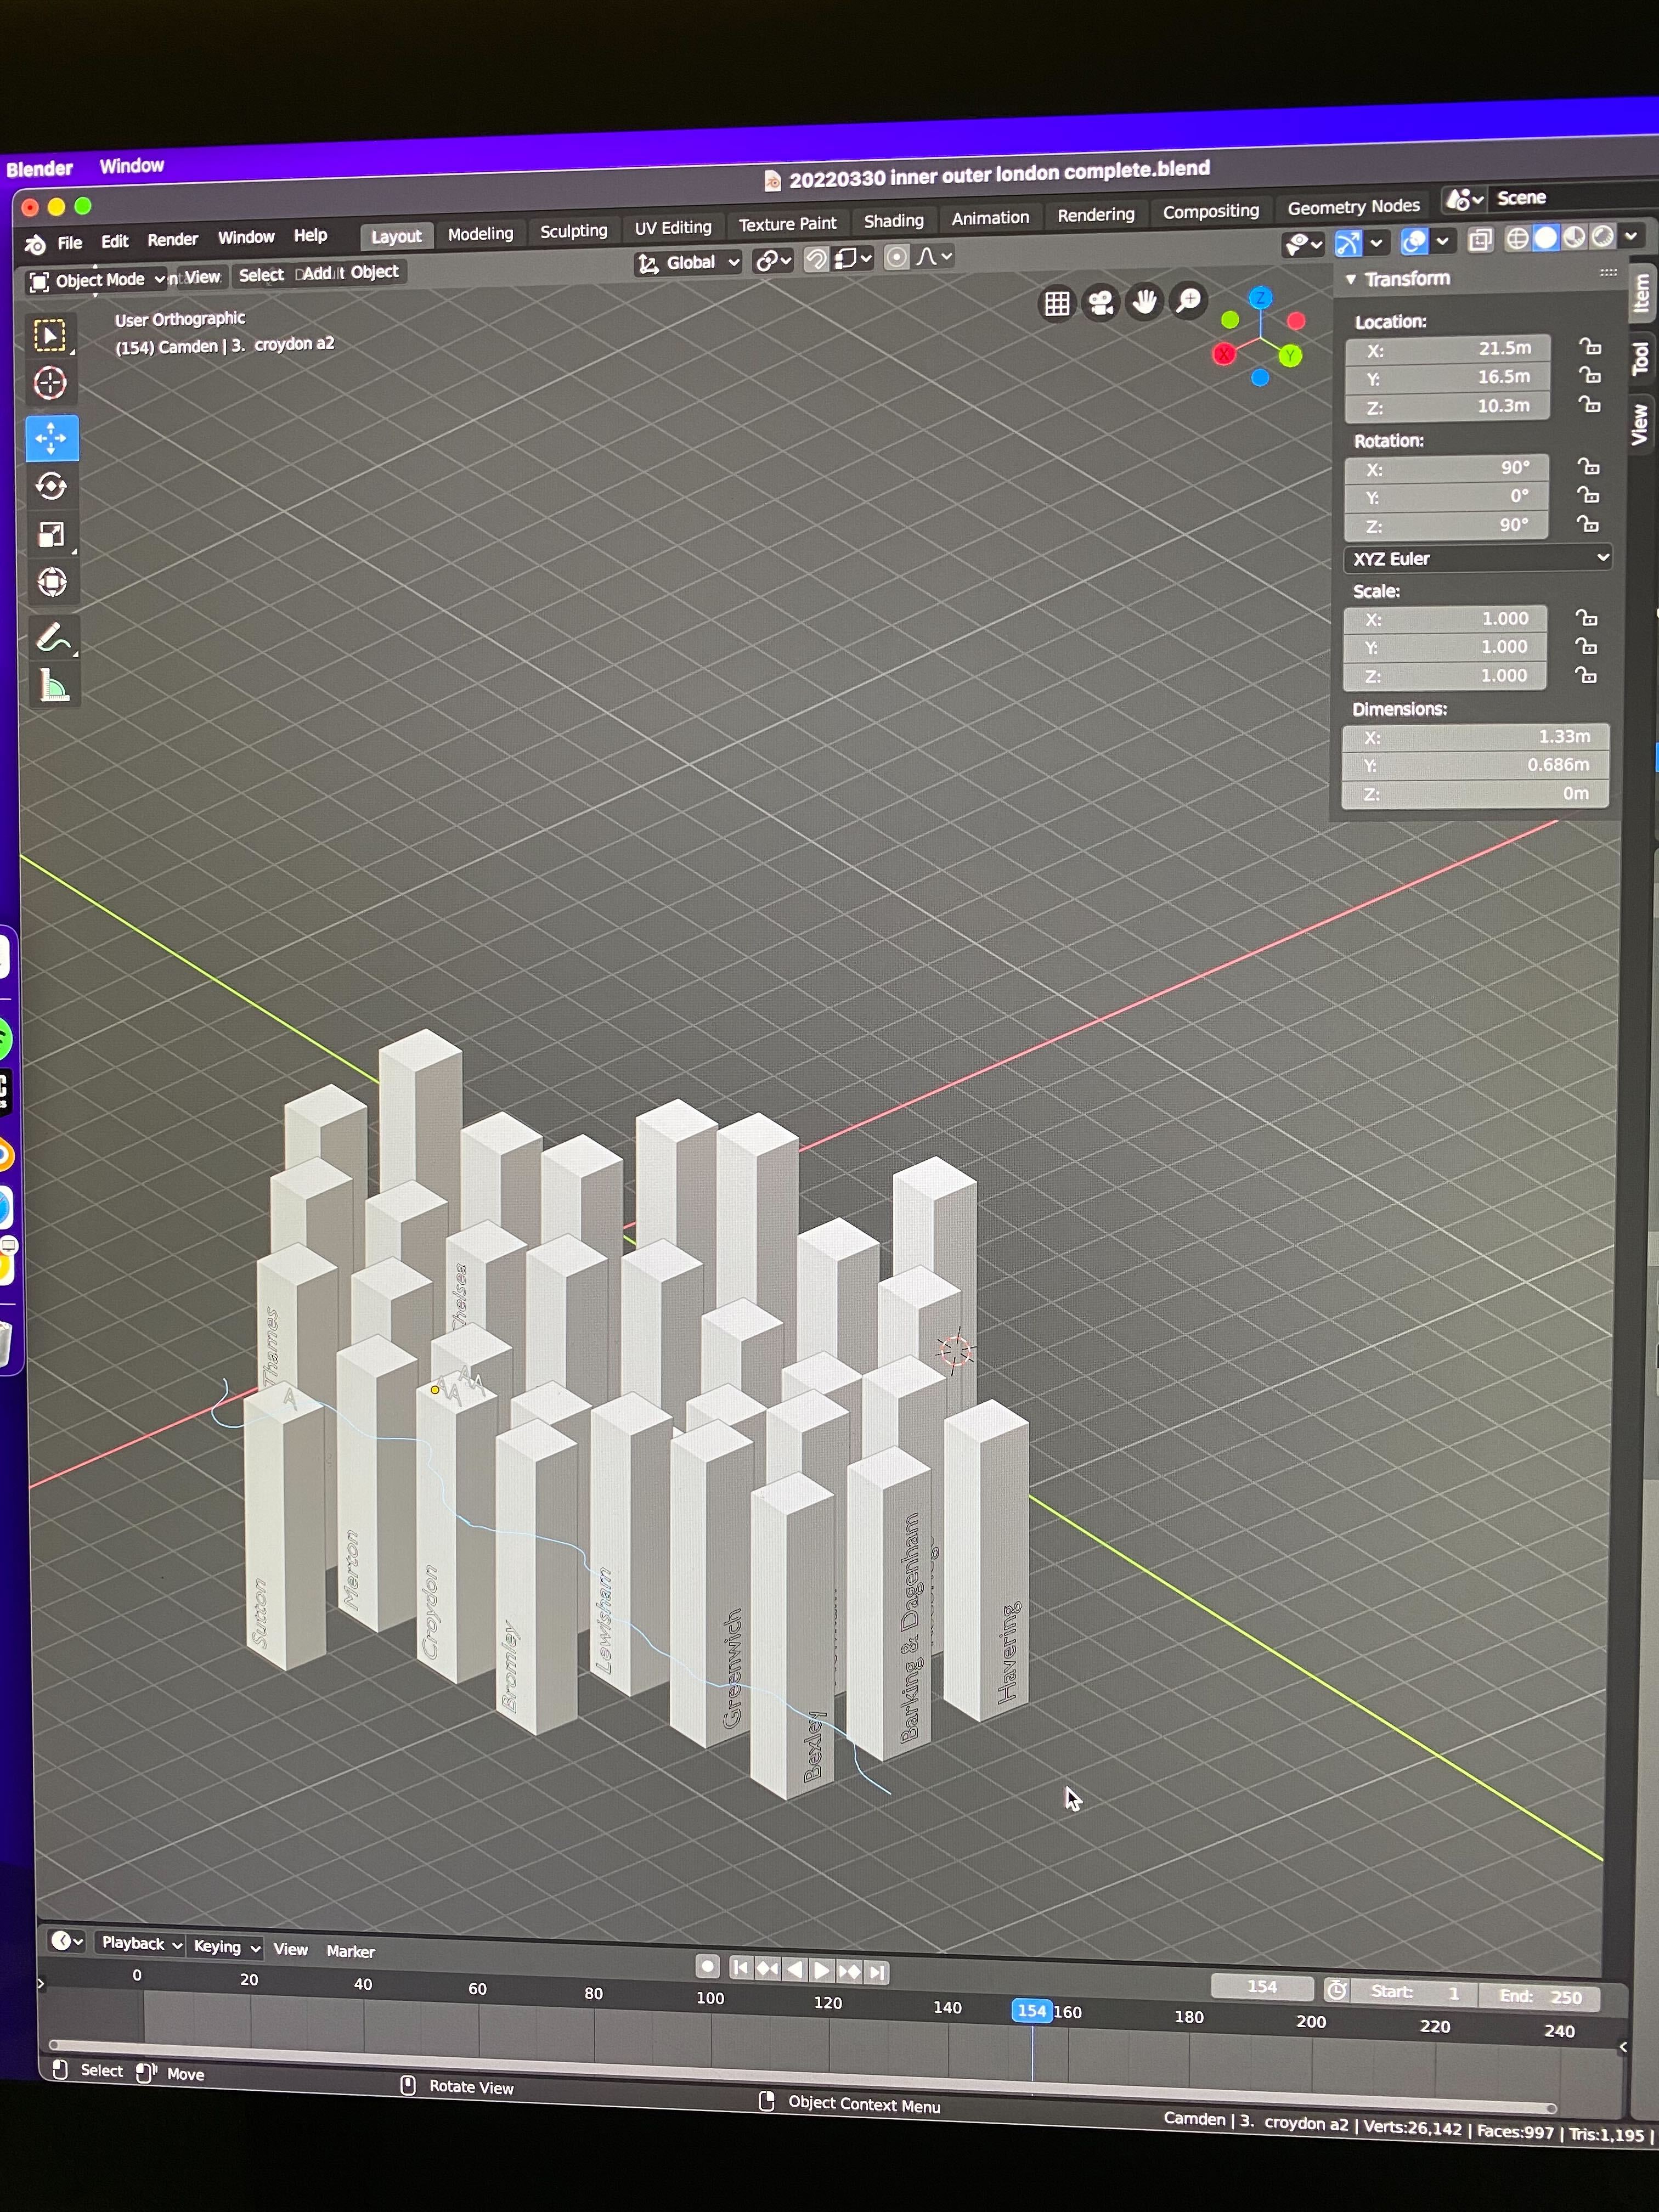Lock the Location X axis
1659x2212 pixels.
1590,347
